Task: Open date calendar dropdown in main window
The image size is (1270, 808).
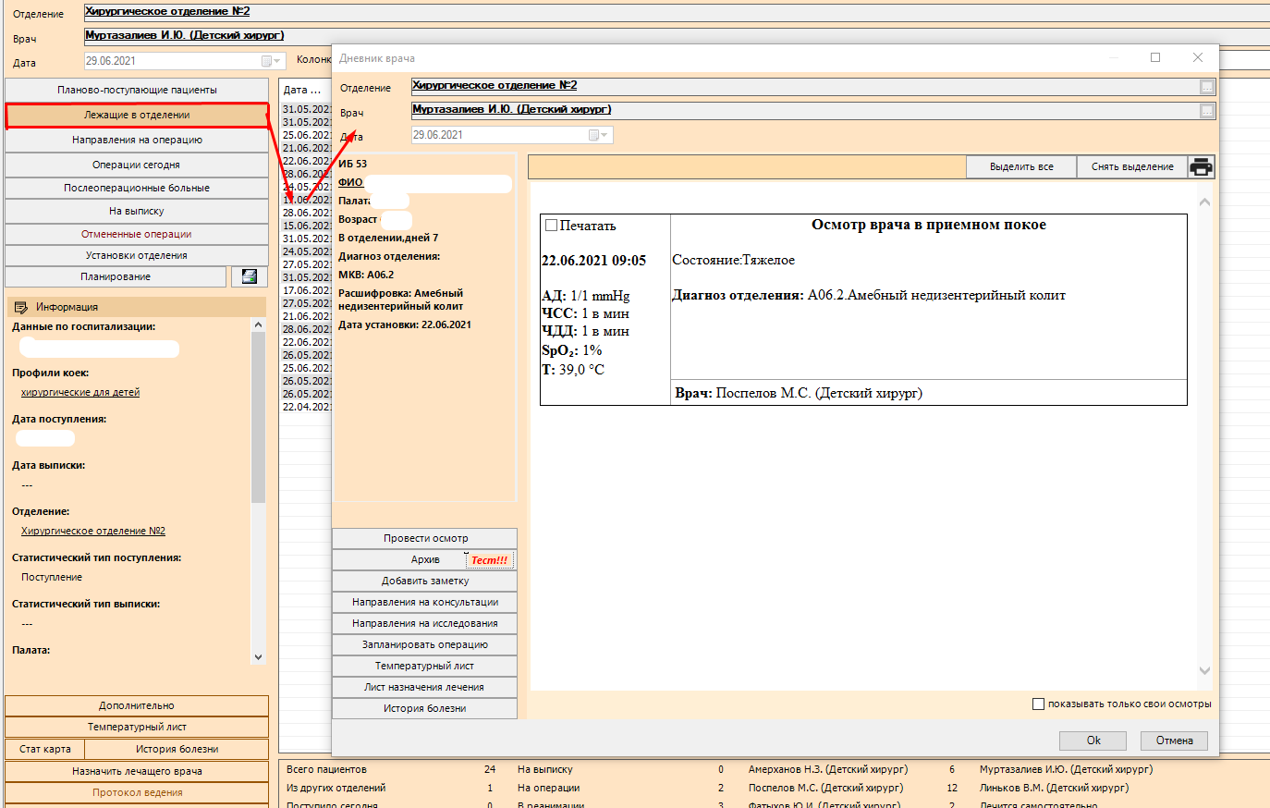Action: tap(272, 61)
